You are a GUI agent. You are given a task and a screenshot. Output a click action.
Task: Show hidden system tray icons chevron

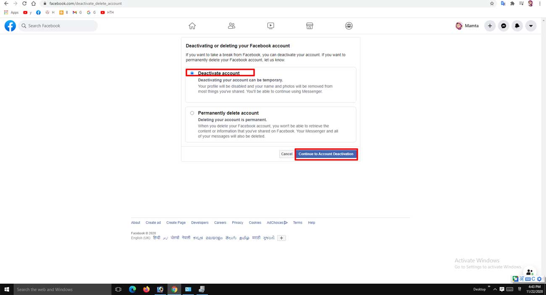[x=495, y=289]
